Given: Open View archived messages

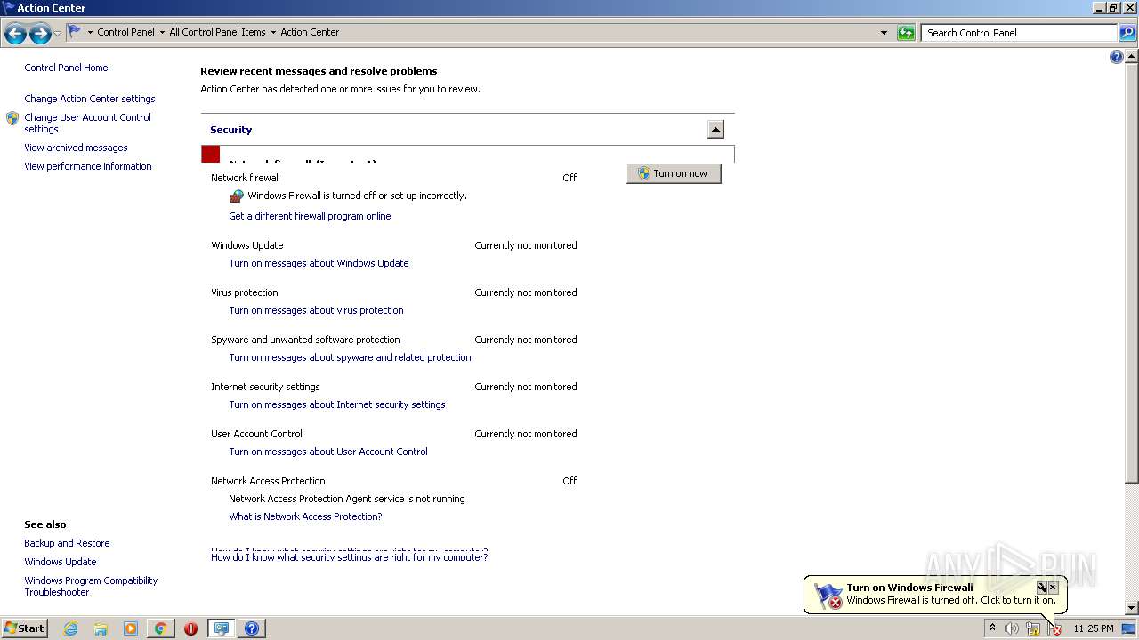Looking at the screenshot, I should point(76,148).
